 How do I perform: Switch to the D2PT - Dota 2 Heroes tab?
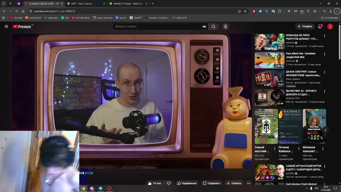point(85,4)
